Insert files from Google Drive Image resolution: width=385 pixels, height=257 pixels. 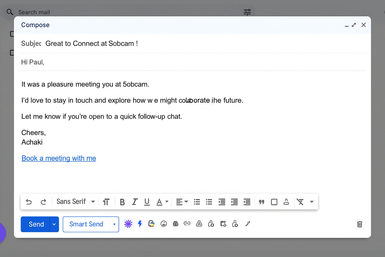click(199, 224)
